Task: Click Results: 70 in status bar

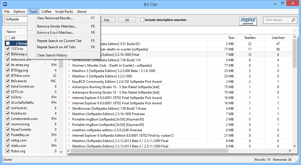Action: 262,160
